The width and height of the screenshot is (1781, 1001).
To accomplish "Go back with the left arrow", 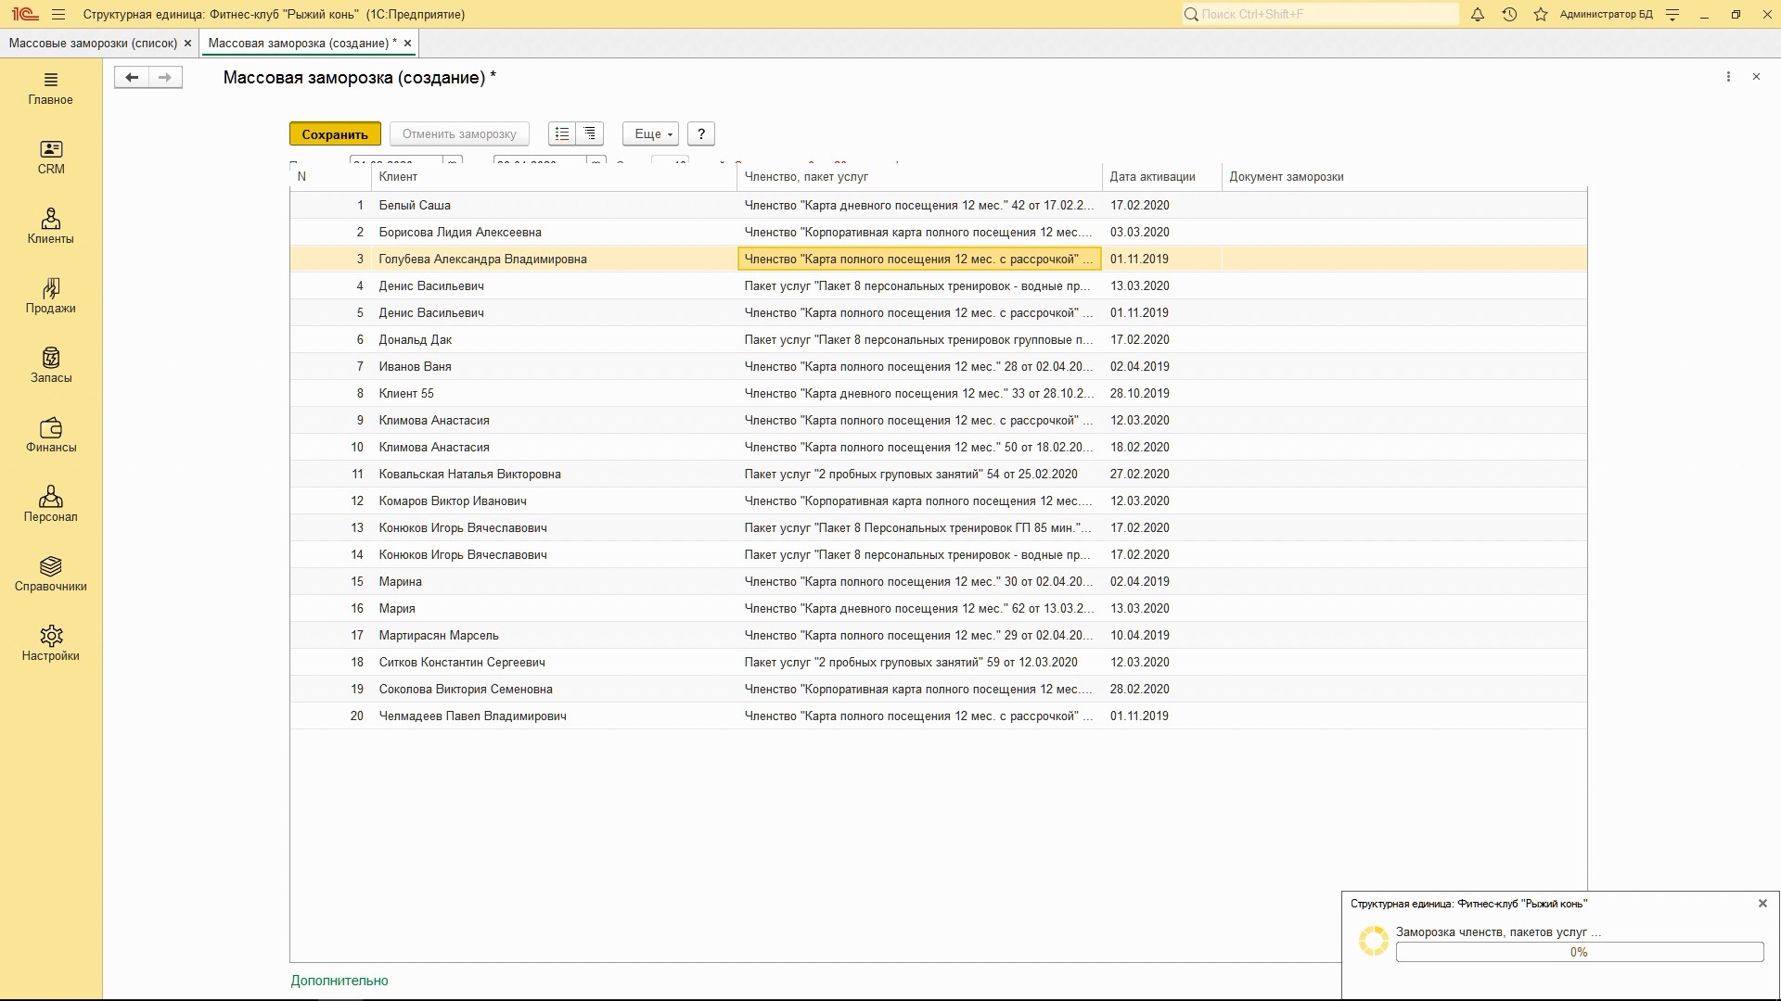I will click(132, 78).
